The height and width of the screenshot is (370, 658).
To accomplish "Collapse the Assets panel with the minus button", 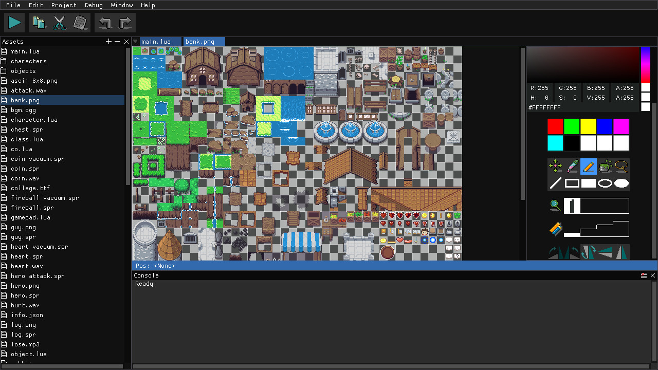I will point(117,42).
